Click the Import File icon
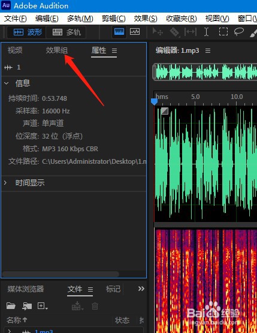 (x=27, y=306)
